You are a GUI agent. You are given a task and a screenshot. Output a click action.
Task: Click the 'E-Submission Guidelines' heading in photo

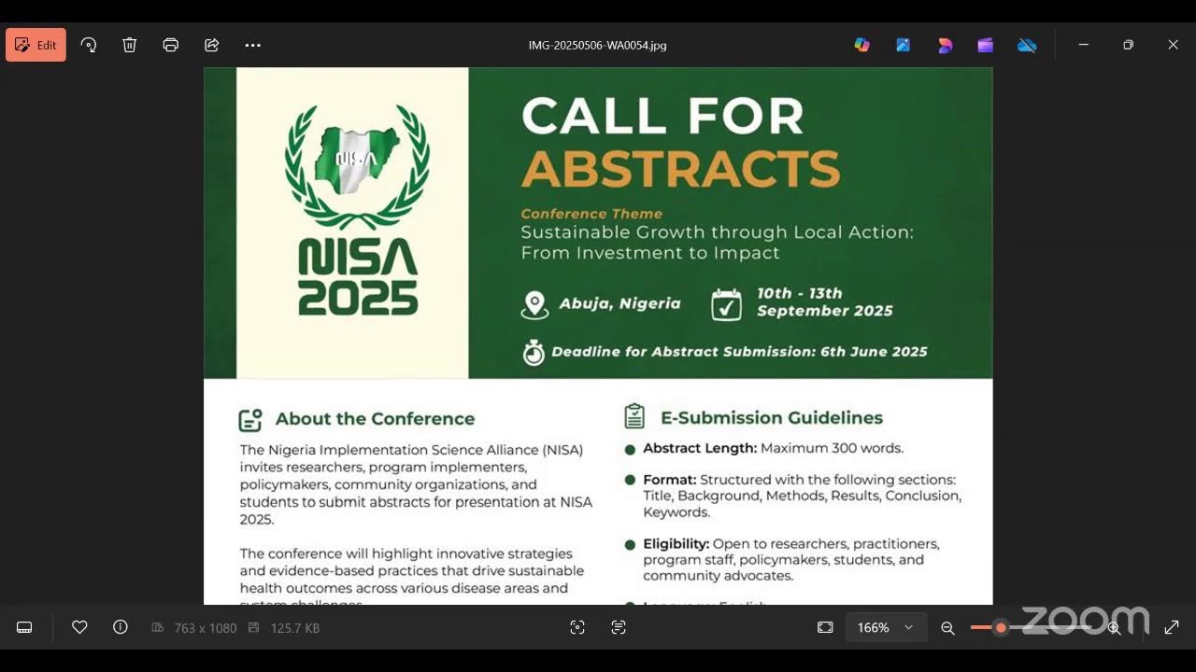click(771, 417)
